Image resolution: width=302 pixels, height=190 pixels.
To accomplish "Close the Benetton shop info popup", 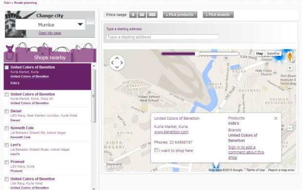I will (x=276, y=118).
